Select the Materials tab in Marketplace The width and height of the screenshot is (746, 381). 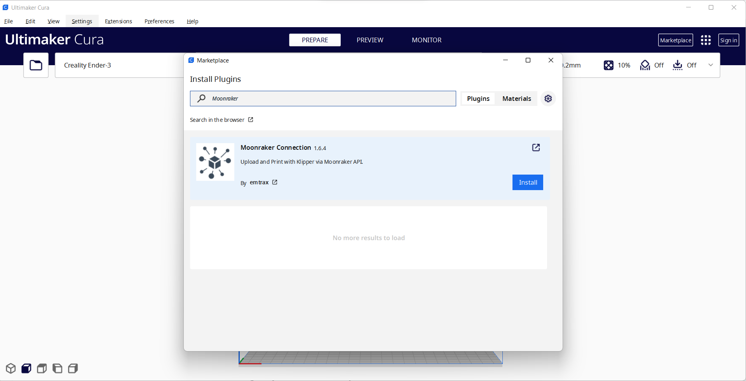[x=516, y=99]
